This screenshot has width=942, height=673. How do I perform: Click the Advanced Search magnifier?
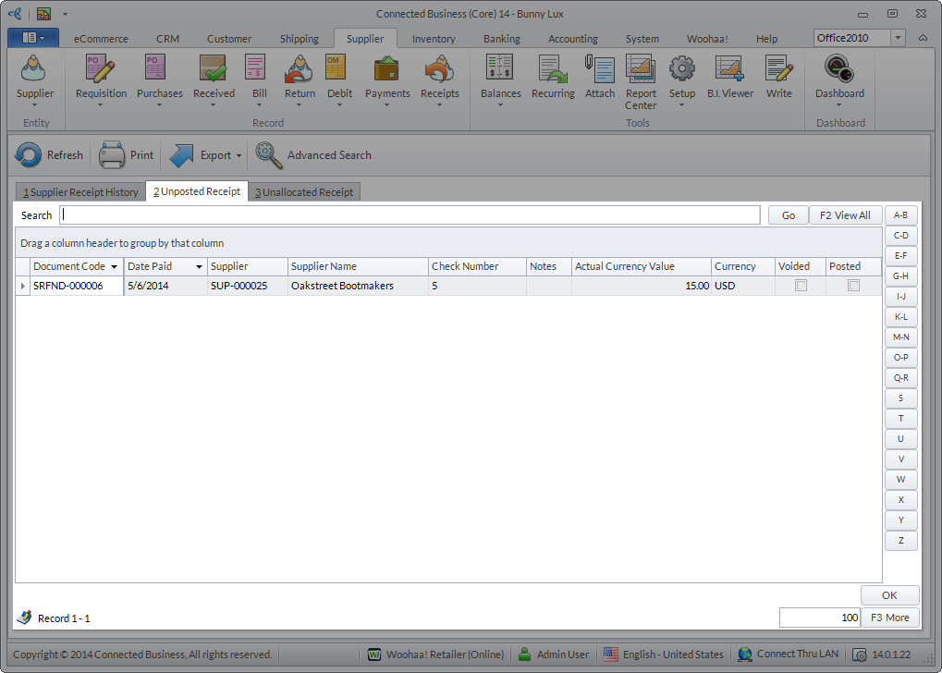269,155
